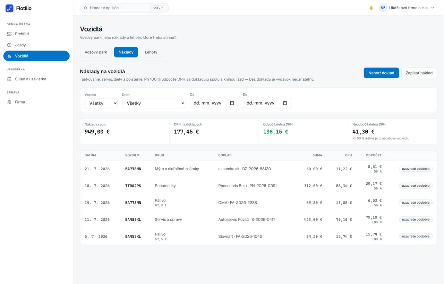The height and width of the screenshot is (284, 444).
Task: Open the Firma settings page
Action: [x=36, y=102]
